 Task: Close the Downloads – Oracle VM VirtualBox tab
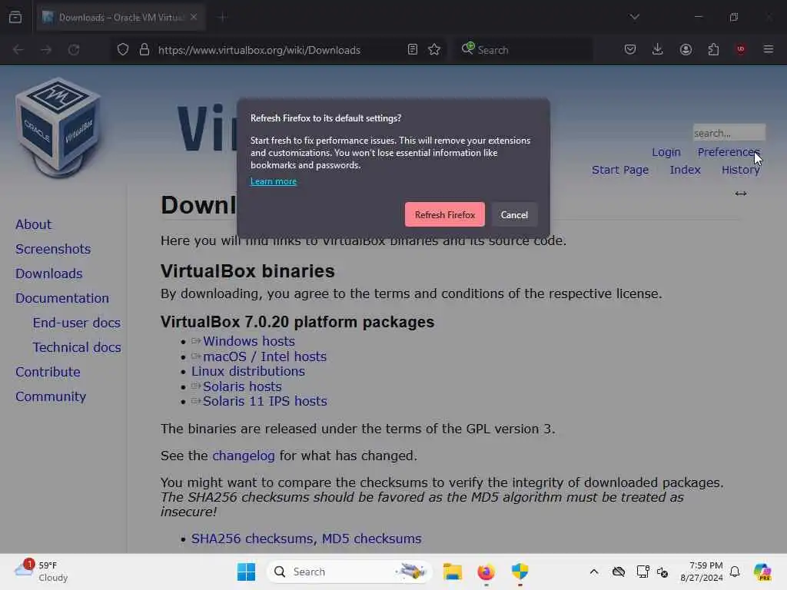click(193, 17)
